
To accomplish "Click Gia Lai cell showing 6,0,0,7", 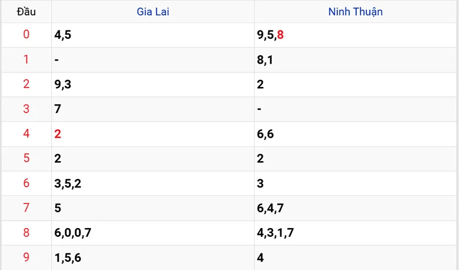I will [73, 233].
